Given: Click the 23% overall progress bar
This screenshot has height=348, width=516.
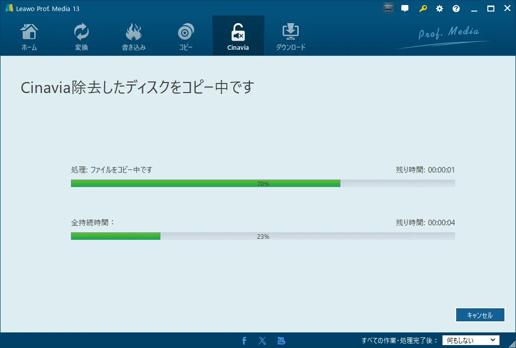Looking at the screenshot, I should click(263, 236).
